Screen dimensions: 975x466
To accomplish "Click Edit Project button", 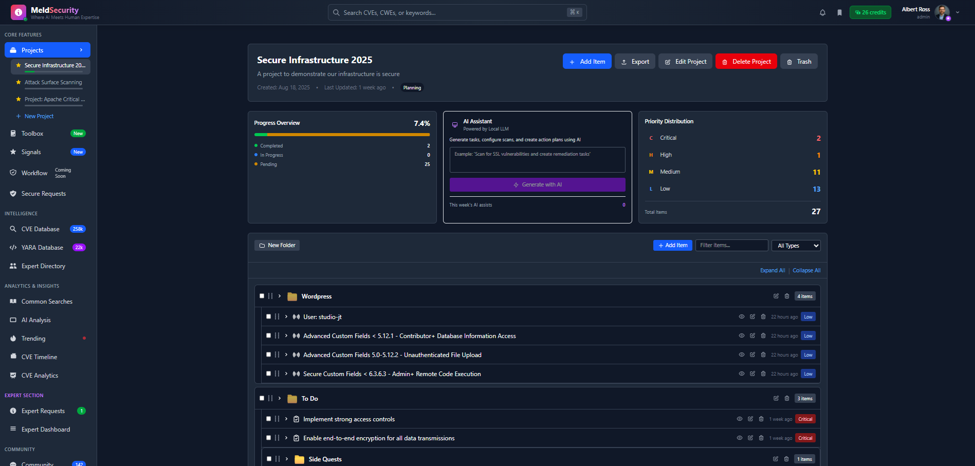I will click(685, 61).
